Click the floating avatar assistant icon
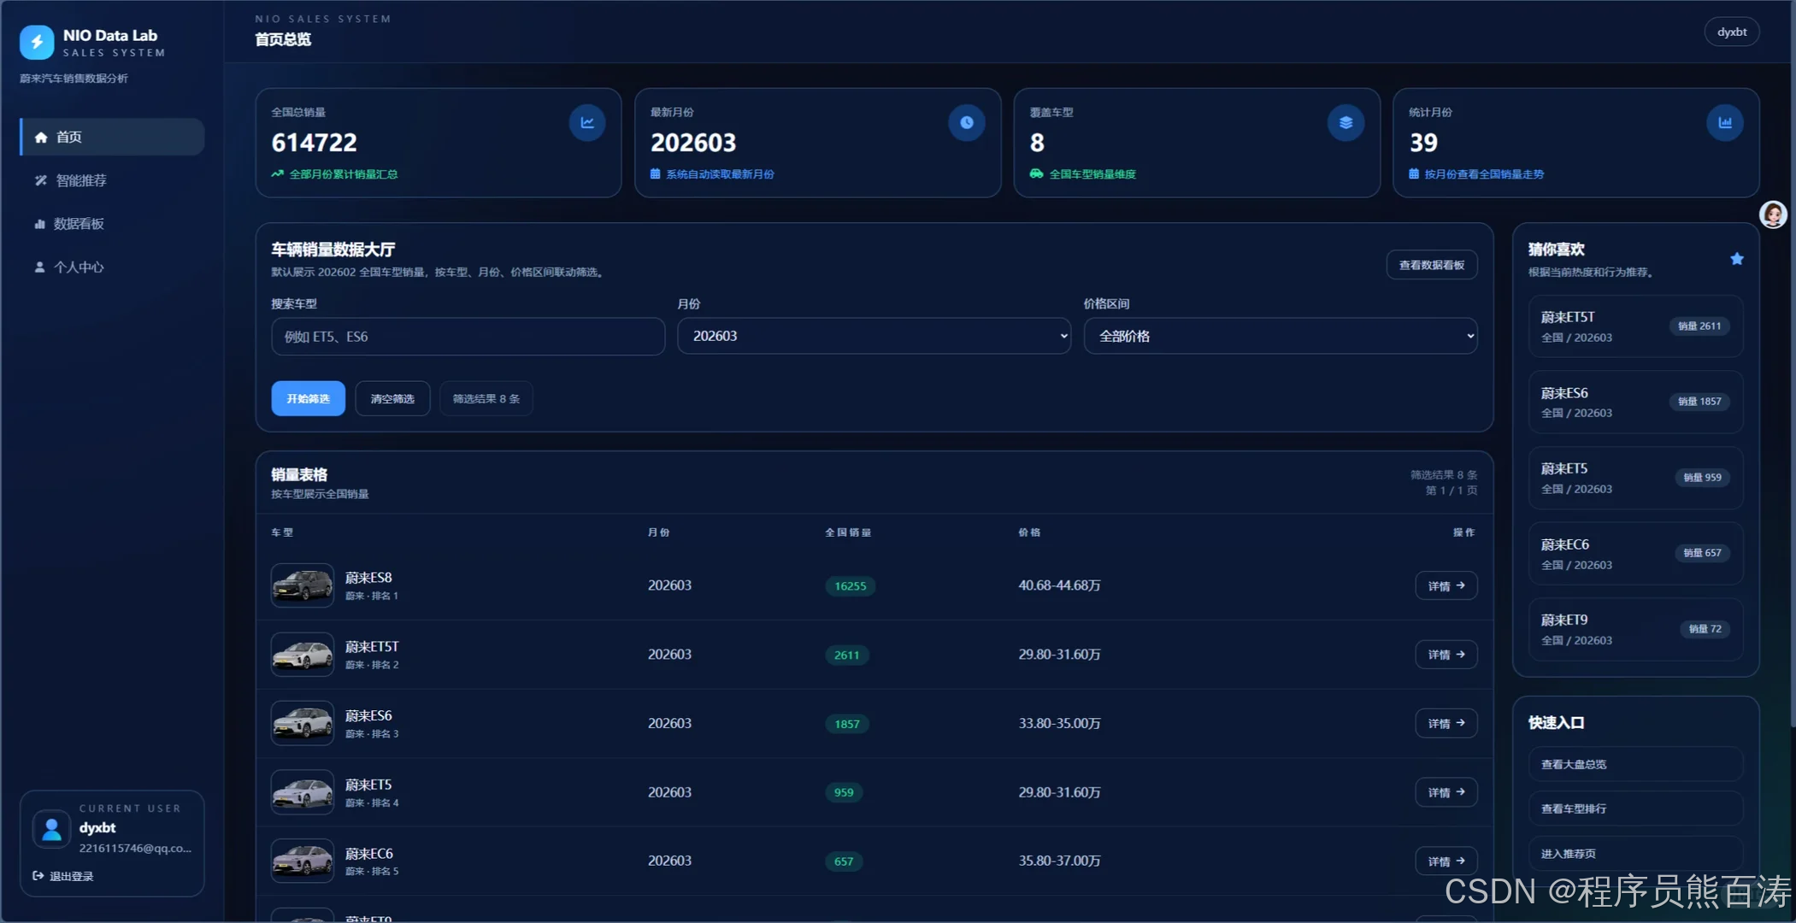The image size is (1796, 923). [1773, 214]
